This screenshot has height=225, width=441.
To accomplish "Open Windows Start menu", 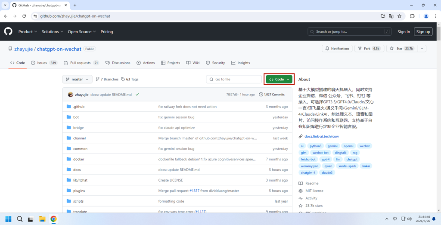I will pos(9,219).
